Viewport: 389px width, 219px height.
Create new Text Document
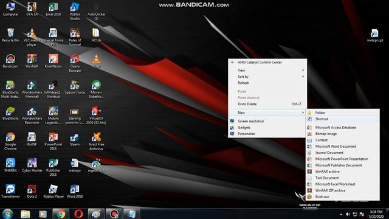pos(343,178)
